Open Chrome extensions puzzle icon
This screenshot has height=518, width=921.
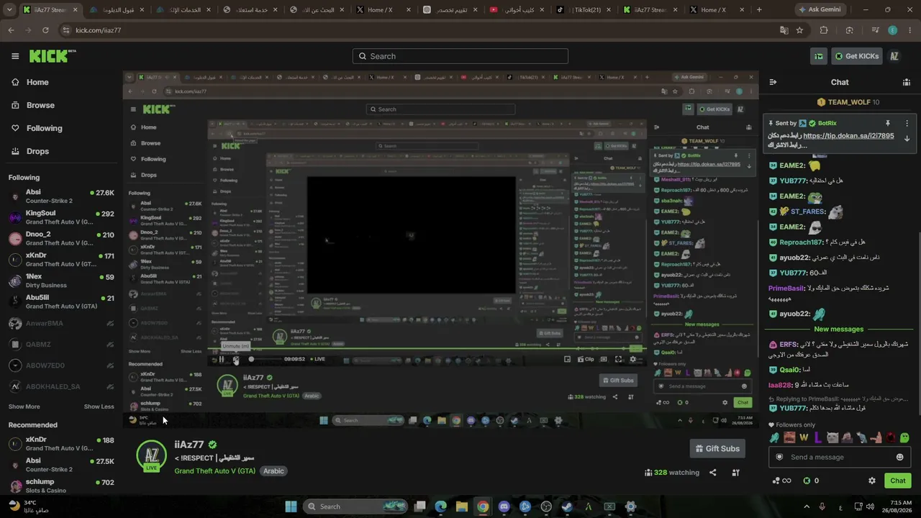(x=824, y=30)
